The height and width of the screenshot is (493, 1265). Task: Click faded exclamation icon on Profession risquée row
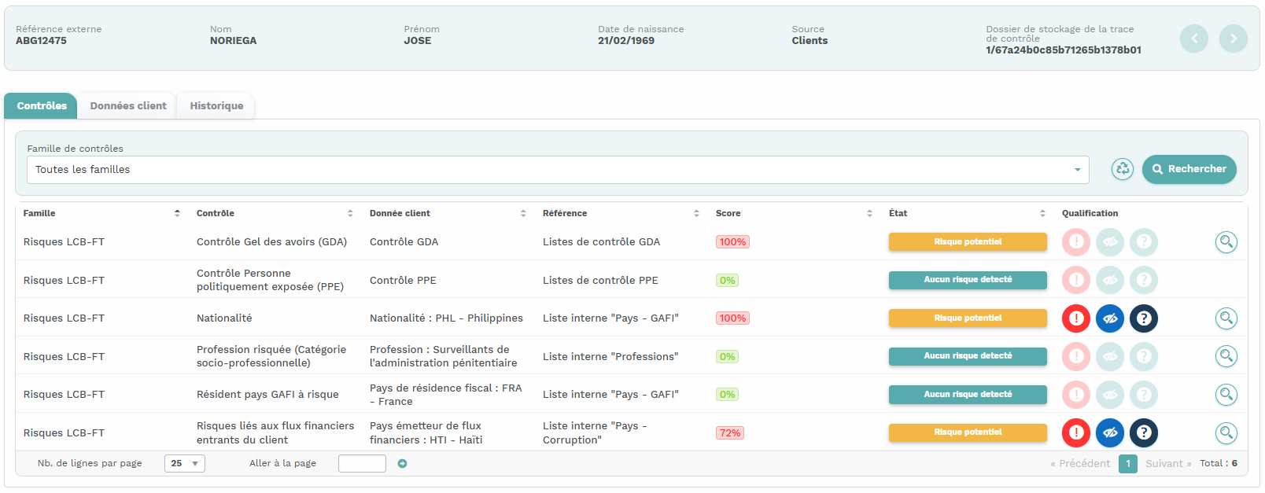point(1076,356)
